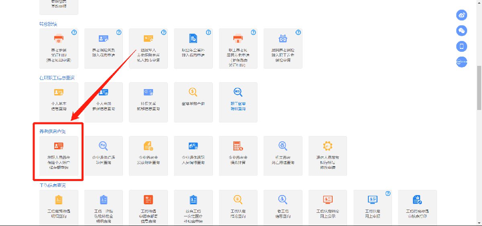
Task: Open 工伤认定结论网上公示 red monitor tile
Action: [x=328, y=208]
